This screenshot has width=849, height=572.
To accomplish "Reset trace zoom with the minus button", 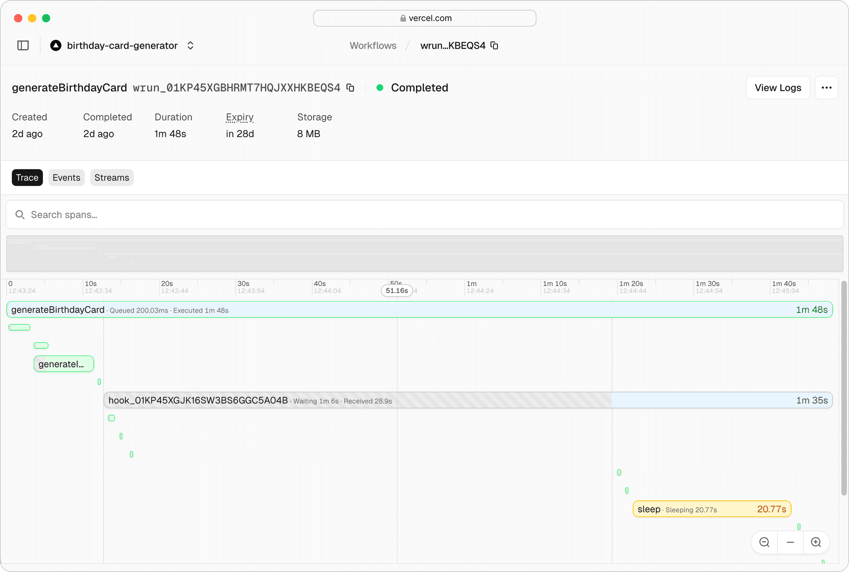I will coord(790,542).
